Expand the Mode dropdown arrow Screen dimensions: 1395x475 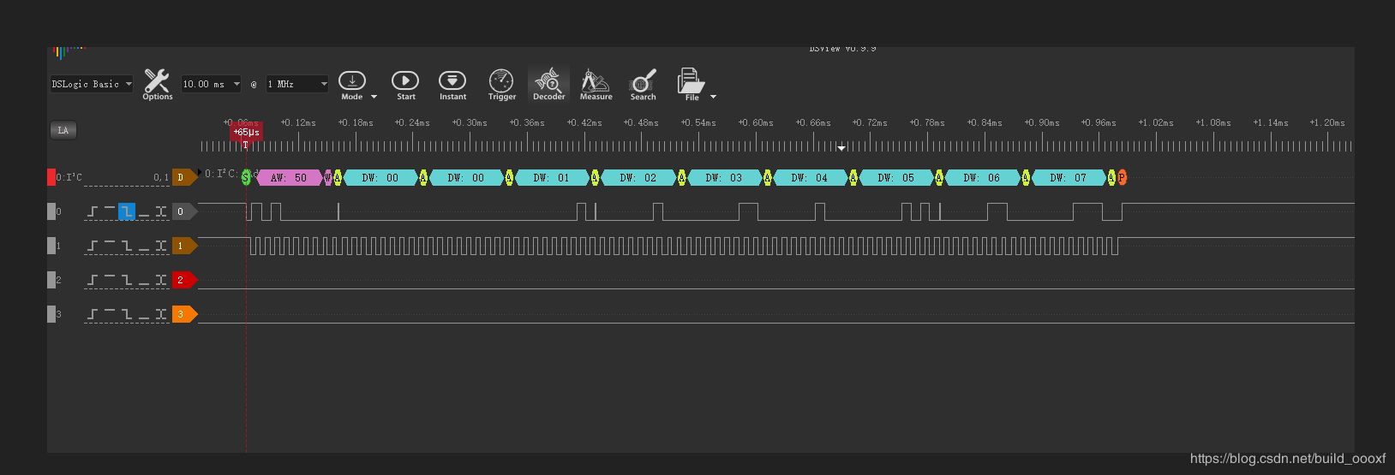tap(374, 97)
